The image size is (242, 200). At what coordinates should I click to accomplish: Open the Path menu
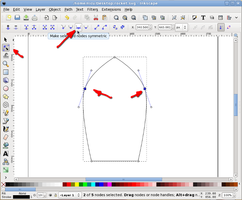[68, 9]
